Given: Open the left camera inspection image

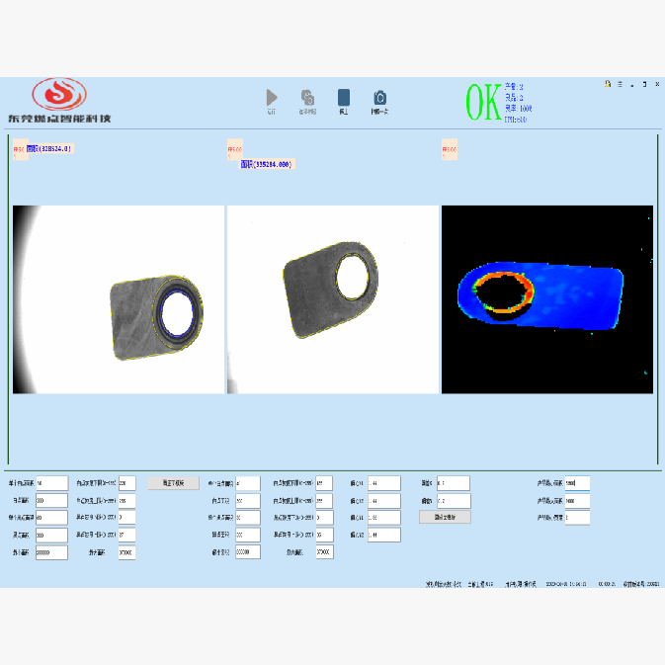Looking at the screenshot, I should [118, 299].
